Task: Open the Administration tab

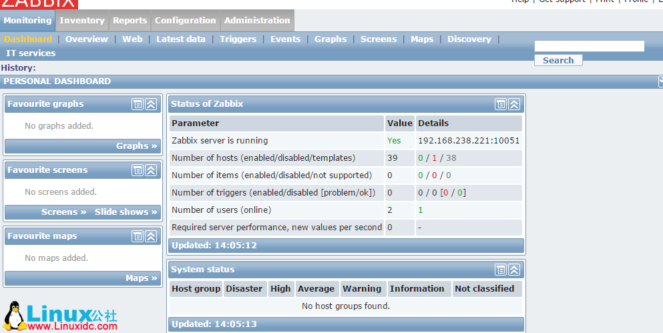Action: click(x=257, y=20)
